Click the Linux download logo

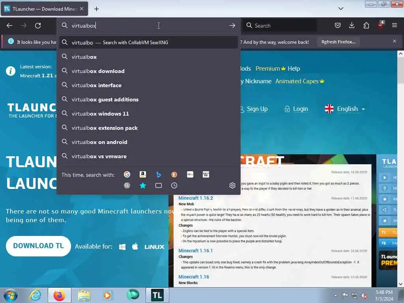tap(154, 247)
